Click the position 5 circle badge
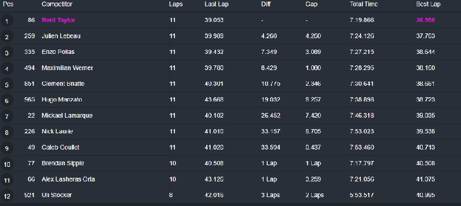Image resolution: width=461 pixels, height=206 pixels. click(x=7, y=84)
